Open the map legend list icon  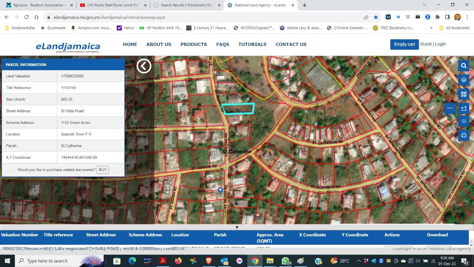coord(464,121)
